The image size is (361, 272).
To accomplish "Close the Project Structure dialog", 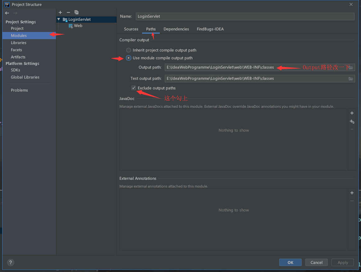I will point(351,4).
